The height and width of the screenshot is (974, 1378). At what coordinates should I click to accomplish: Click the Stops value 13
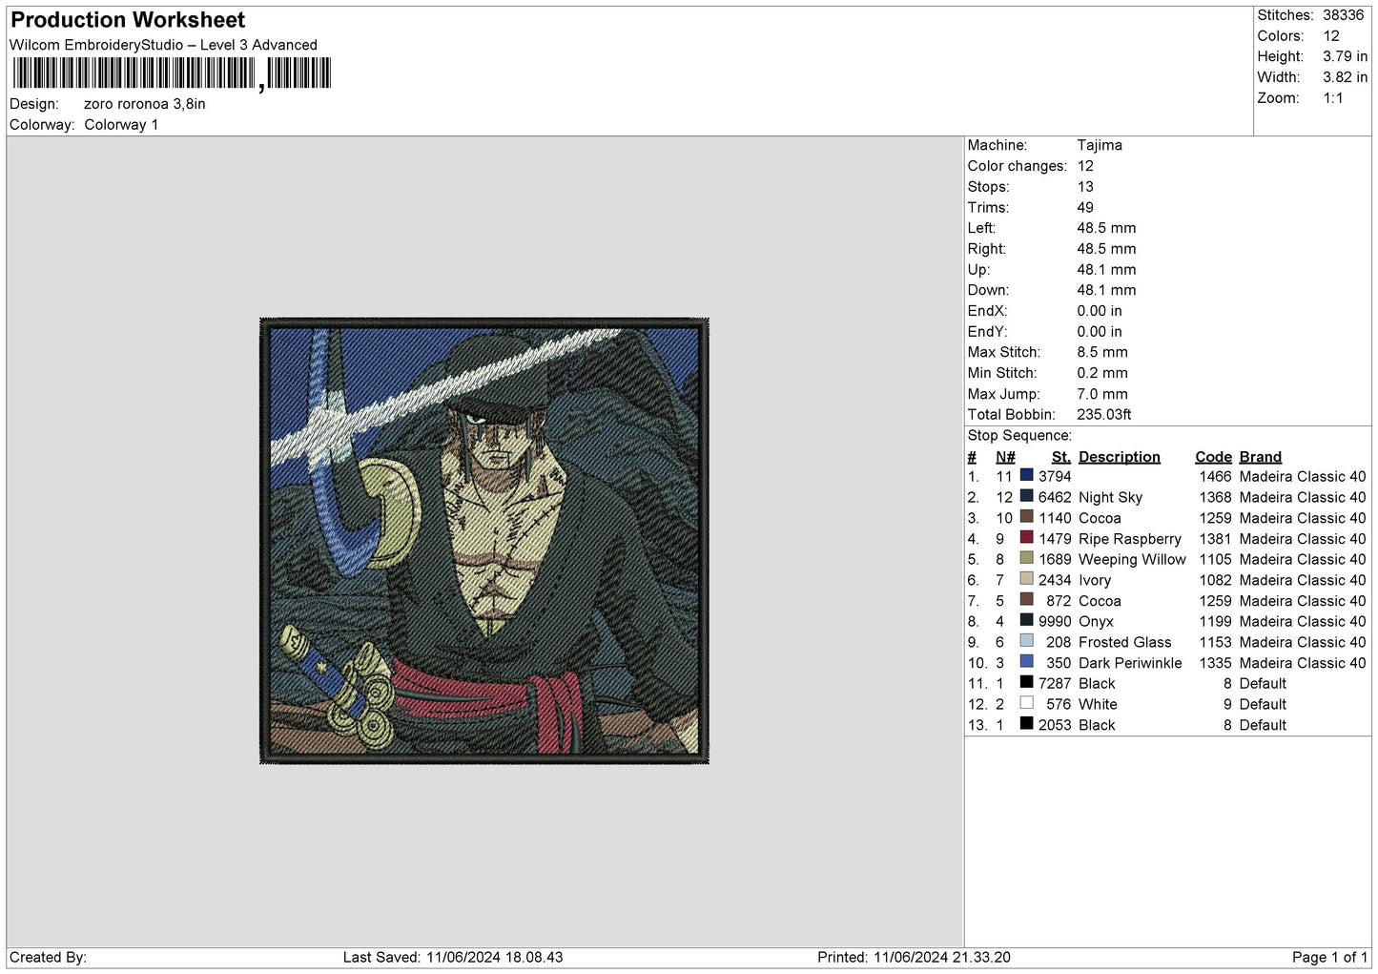(1085, 187)
